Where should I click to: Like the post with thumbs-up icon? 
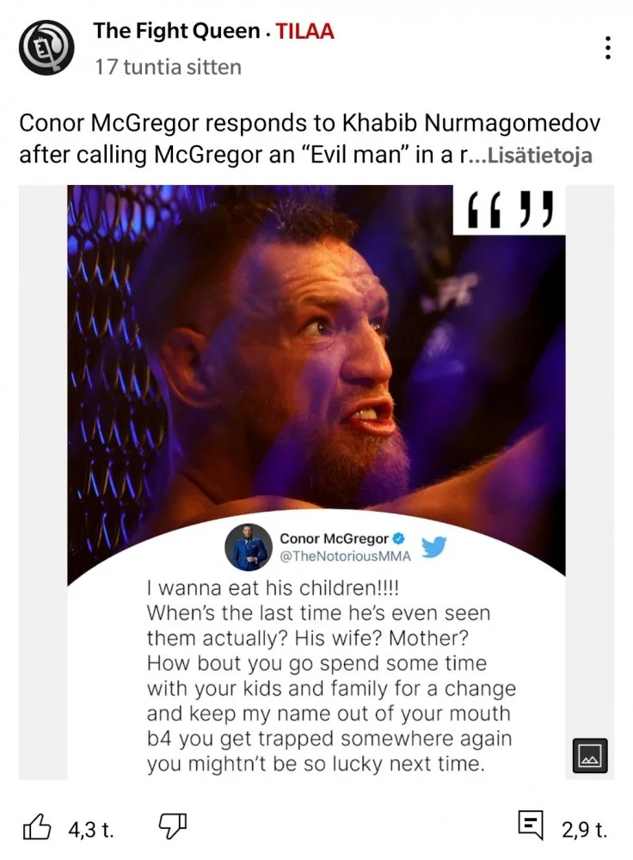tap(37, 827)
